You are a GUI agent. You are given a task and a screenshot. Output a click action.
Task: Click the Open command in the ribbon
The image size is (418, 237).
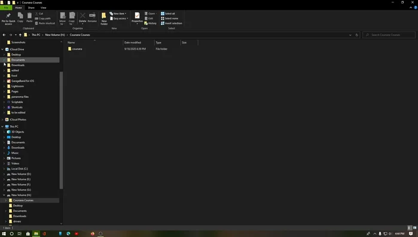[150, 14]
